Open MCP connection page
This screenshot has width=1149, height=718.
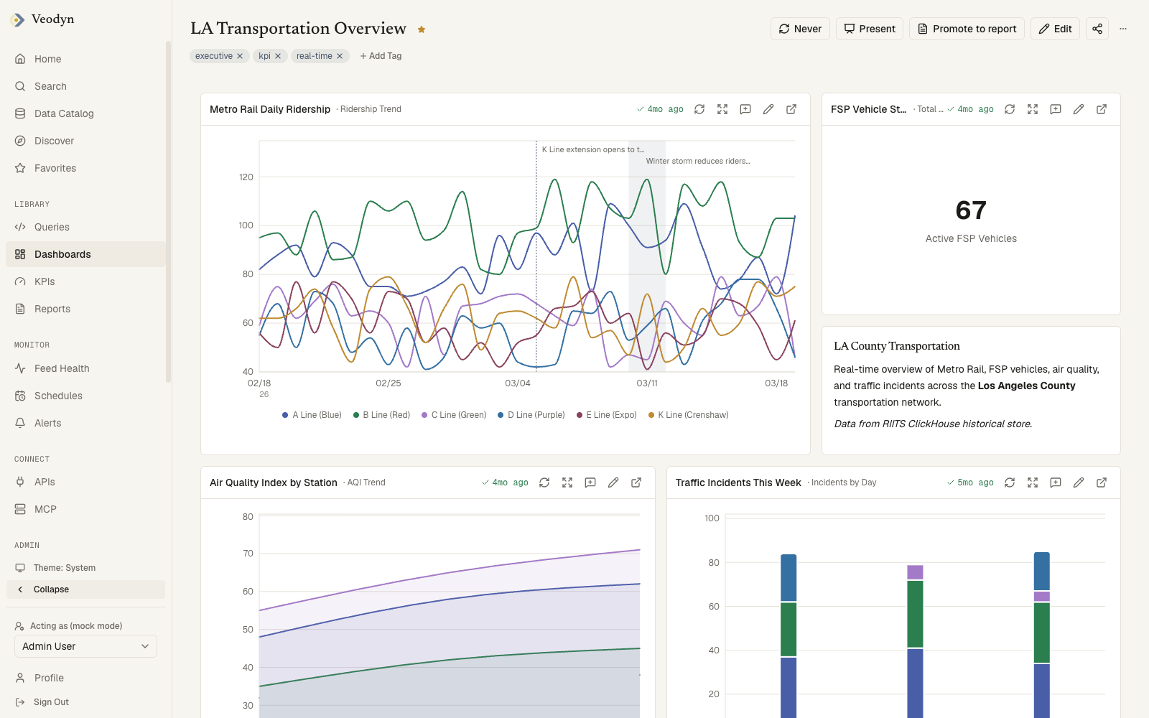tap(85, 509)
